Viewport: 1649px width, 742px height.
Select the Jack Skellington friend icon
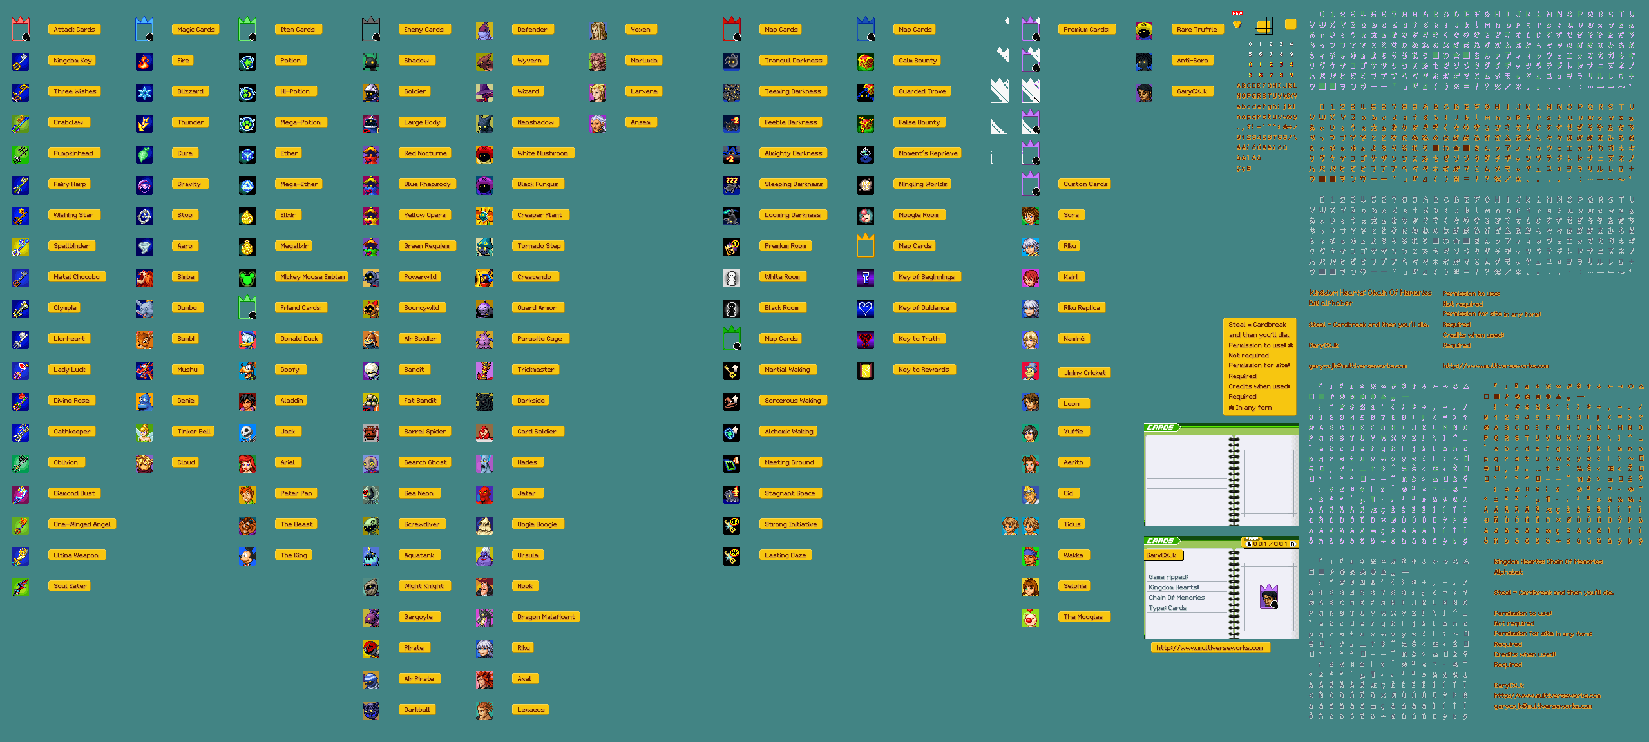pyautogui.click(x=247, y=432)
